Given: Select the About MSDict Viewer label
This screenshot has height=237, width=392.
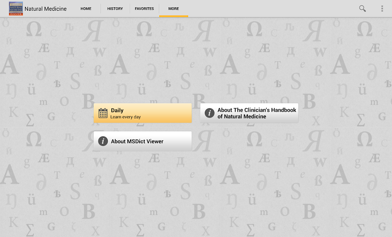Looking at the screenshot, I should point(137,142).
